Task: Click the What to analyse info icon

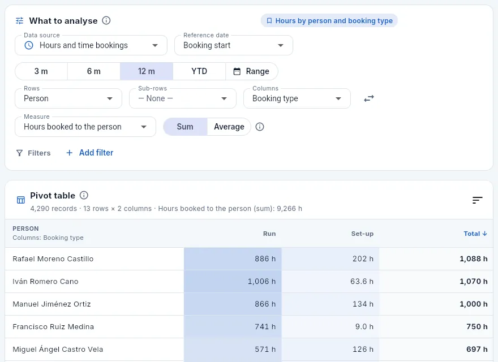Action: 106,20
